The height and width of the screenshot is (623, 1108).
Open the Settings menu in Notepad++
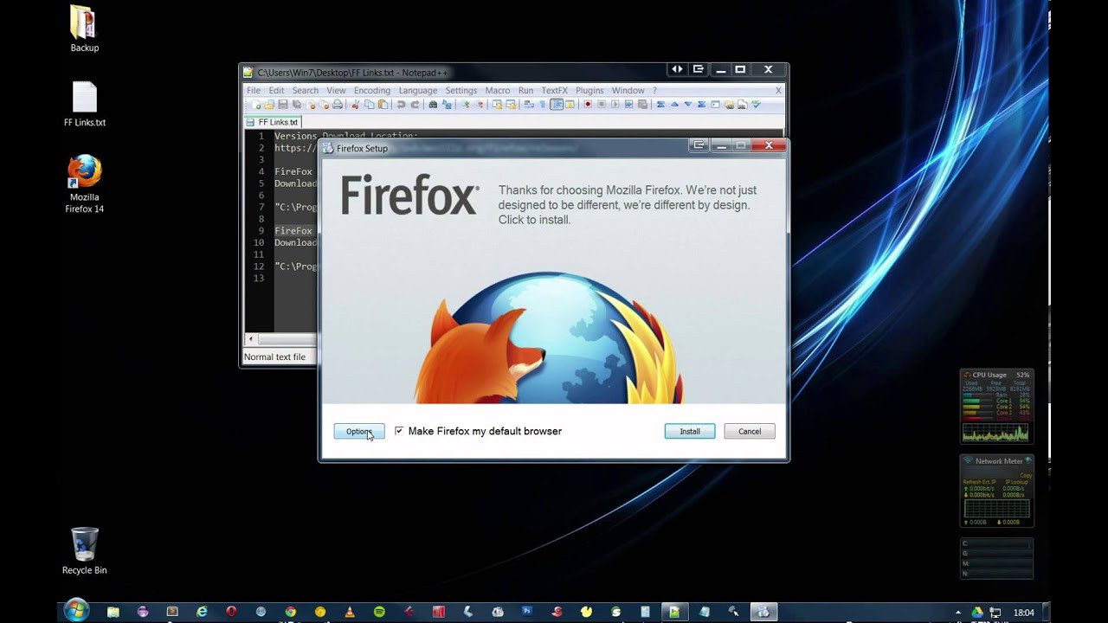point(461,90)
